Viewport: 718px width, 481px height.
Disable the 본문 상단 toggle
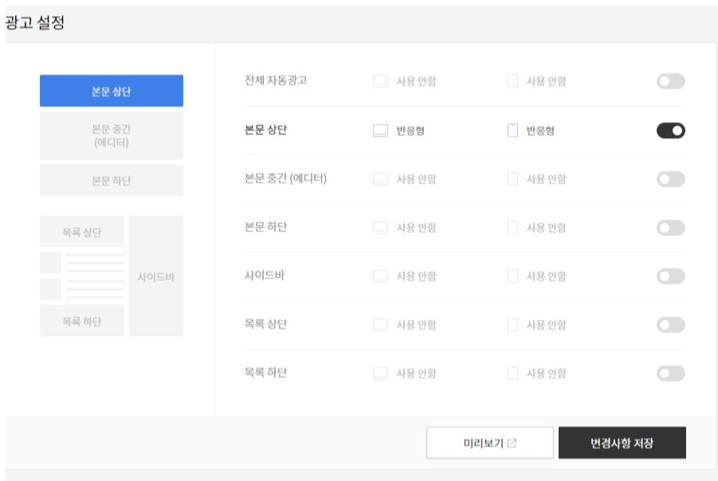tap(669, 130)
